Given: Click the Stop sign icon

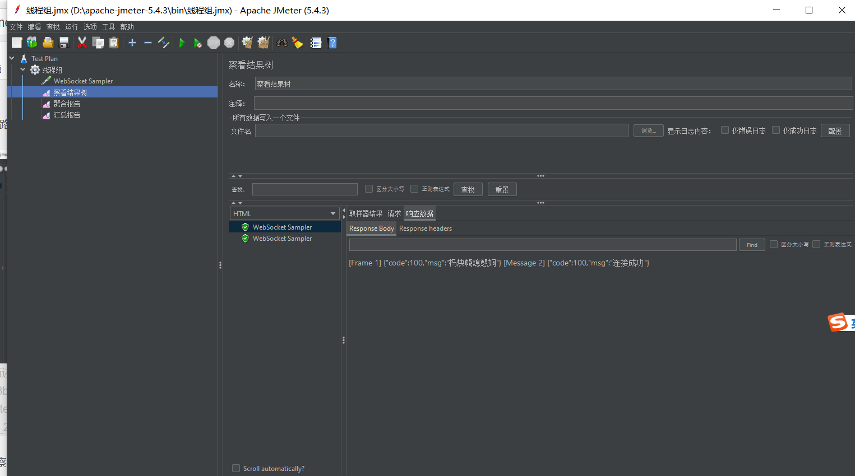Looking at the screenshot, I should coord(214,43).
